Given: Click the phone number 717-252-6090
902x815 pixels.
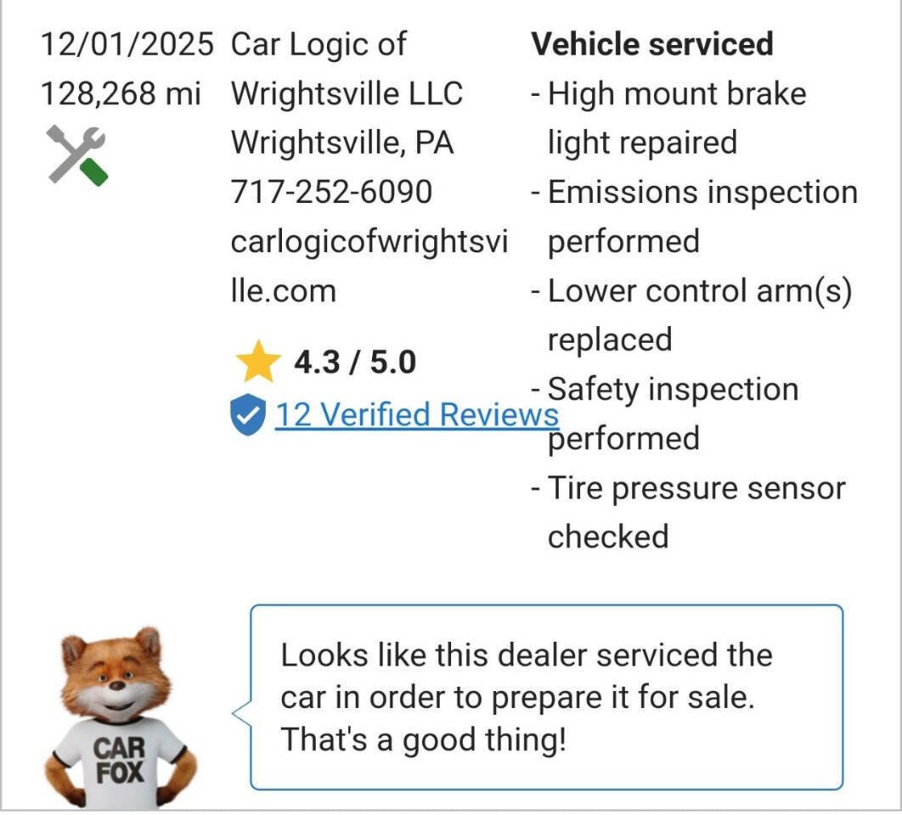Looking at the screenshot, I should [x=331, y=192].
